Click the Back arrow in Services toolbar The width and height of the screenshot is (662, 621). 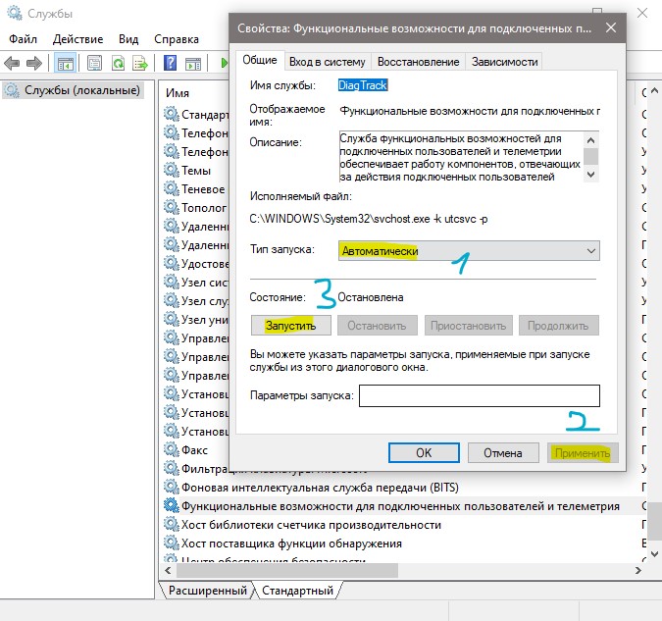point(12,64)
